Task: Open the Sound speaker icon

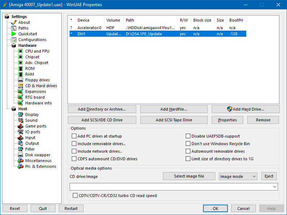Action: point(21,120)
